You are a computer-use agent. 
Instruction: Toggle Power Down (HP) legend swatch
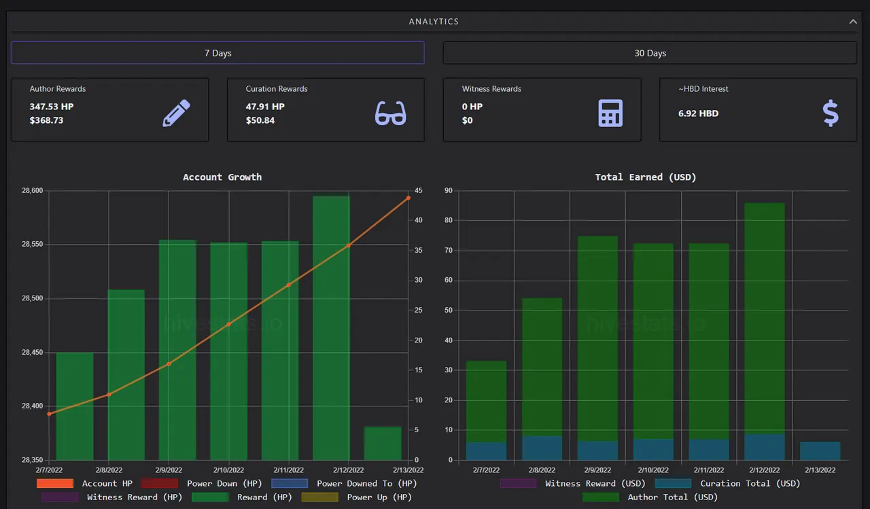pos(160,483)
